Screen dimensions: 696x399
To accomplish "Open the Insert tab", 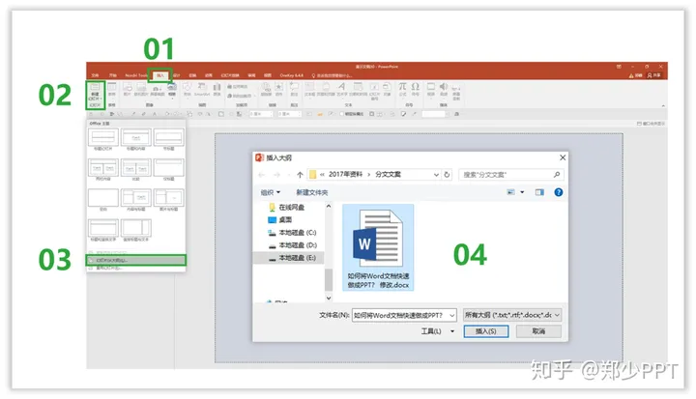I will pyautogui.click(x=159, y=75).
